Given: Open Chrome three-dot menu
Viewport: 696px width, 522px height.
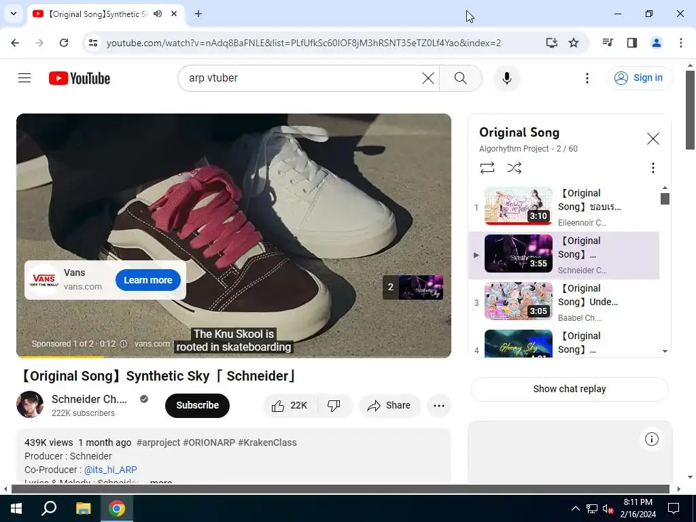Looking at the screenshot, I should point(680,43).
